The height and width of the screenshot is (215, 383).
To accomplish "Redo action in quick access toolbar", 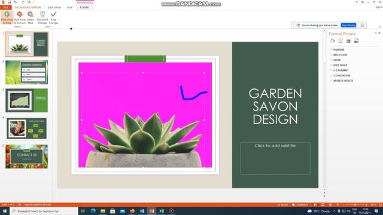I will tap(23, 2).
